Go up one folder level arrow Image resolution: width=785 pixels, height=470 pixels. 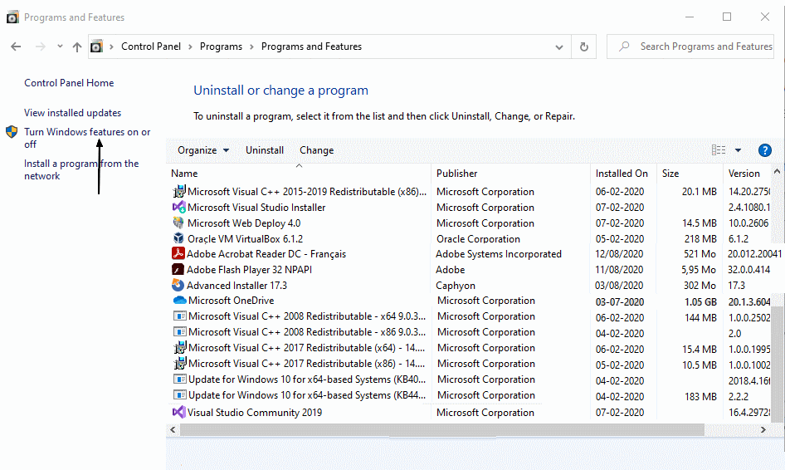(76, 47)
